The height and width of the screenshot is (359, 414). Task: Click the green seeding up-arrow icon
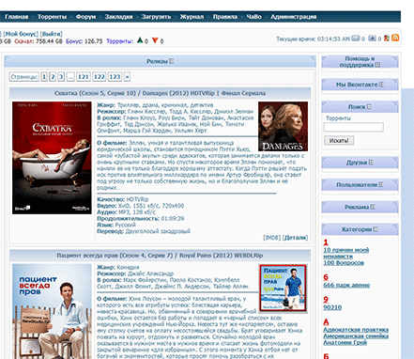(140, 40)
